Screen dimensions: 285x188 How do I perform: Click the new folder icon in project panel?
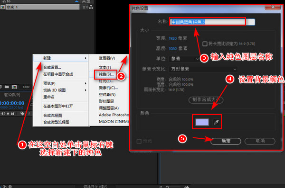[x=7, y=87]
